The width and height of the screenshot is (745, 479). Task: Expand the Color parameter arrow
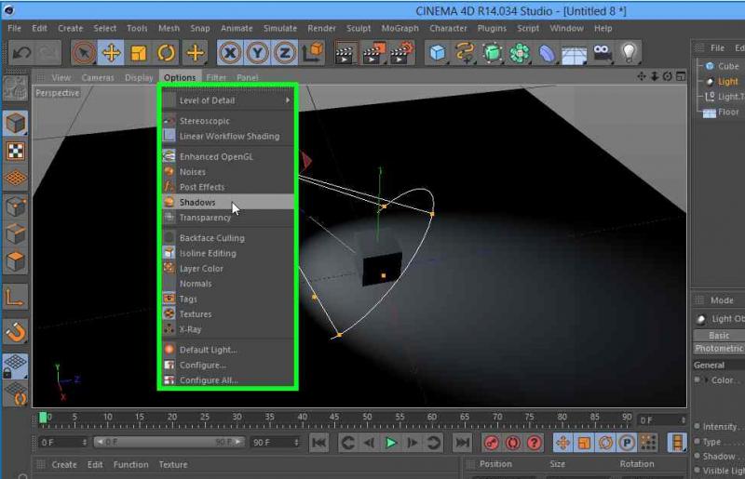pyautogui.click(x=706, y=379)
